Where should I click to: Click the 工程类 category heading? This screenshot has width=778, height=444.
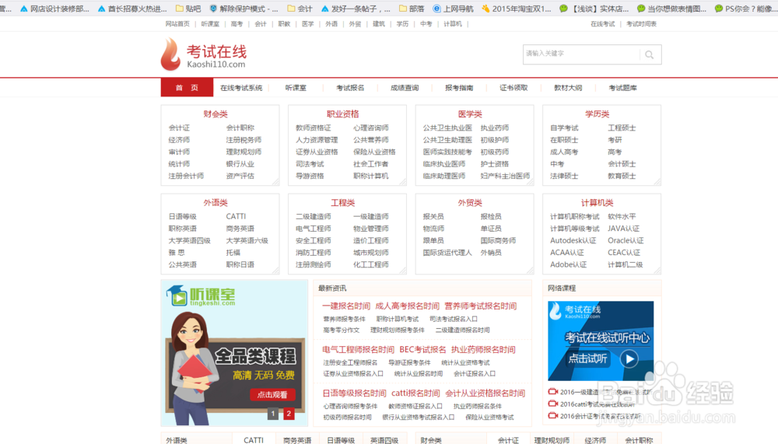tap(343, 203)
